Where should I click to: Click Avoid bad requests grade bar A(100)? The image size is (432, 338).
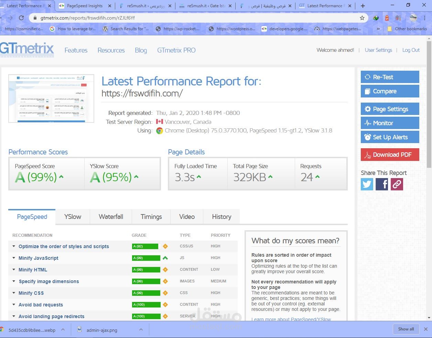[146, 305]
